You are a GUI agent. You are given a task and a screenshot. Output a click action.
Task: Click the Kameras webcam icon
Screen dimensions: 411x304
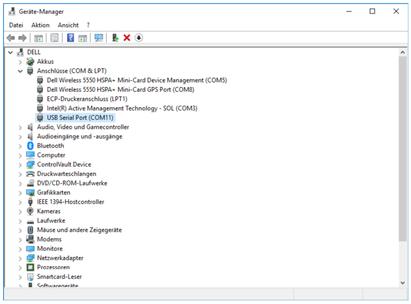[x=31, y=211]
